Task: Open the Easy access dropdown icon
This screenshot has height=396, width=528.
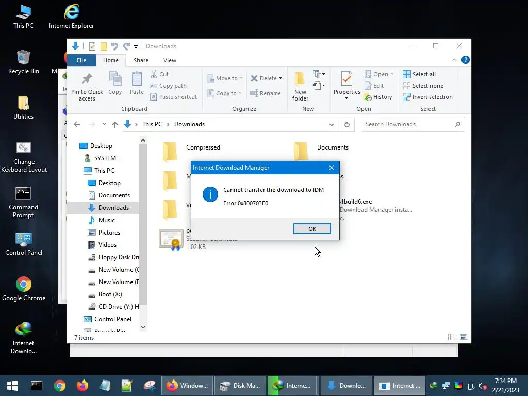Action: (x=319, y=86)
